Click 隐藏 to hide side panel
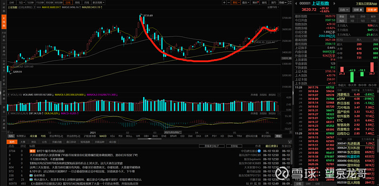Viewport: 379px width, 186px height. [282, 2]
